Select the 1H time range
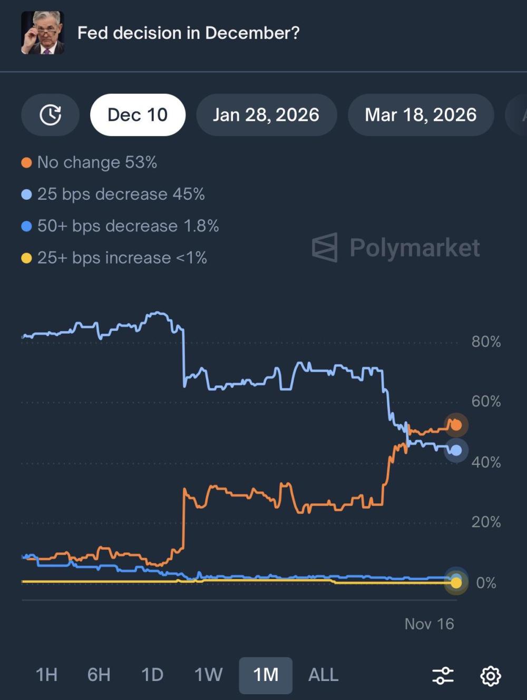 tap(46, 675)
